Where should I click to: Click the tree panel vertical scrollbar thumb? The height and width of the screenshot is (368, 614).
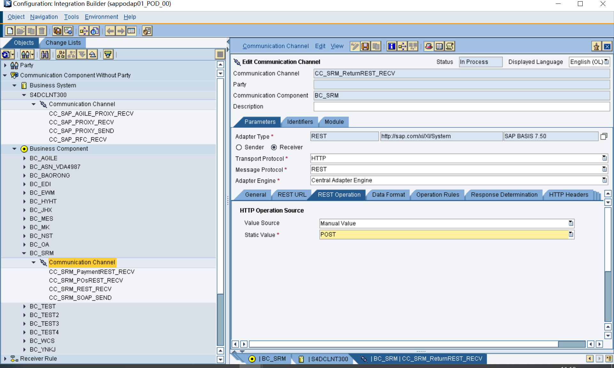coord(220,319)
